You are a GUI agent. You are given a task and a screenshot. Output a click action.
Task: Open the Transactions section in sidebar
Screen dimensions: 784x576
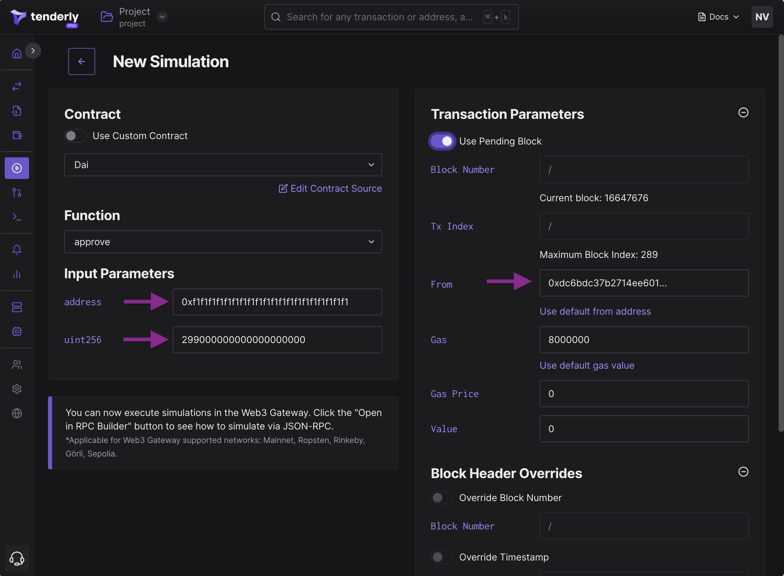17,86
